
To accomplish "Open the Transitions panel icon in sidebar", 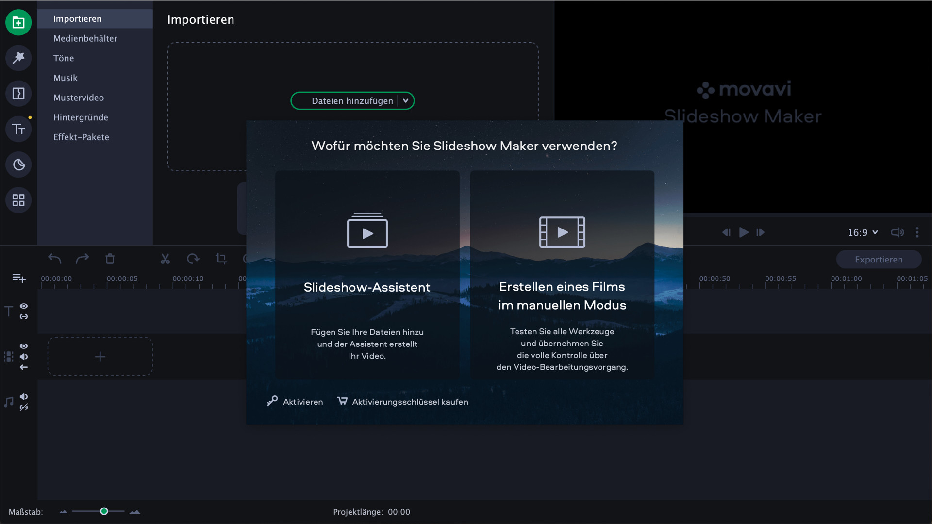I will (x=18, y=93).
